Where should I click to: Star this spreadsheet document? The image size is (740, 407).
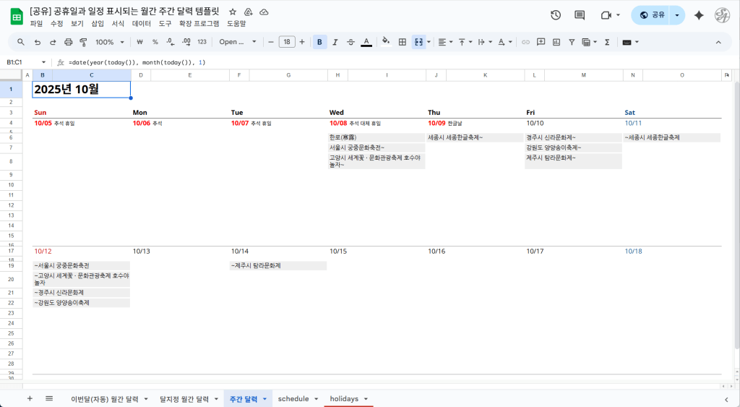pyautogui.click(x=232, y=12)
